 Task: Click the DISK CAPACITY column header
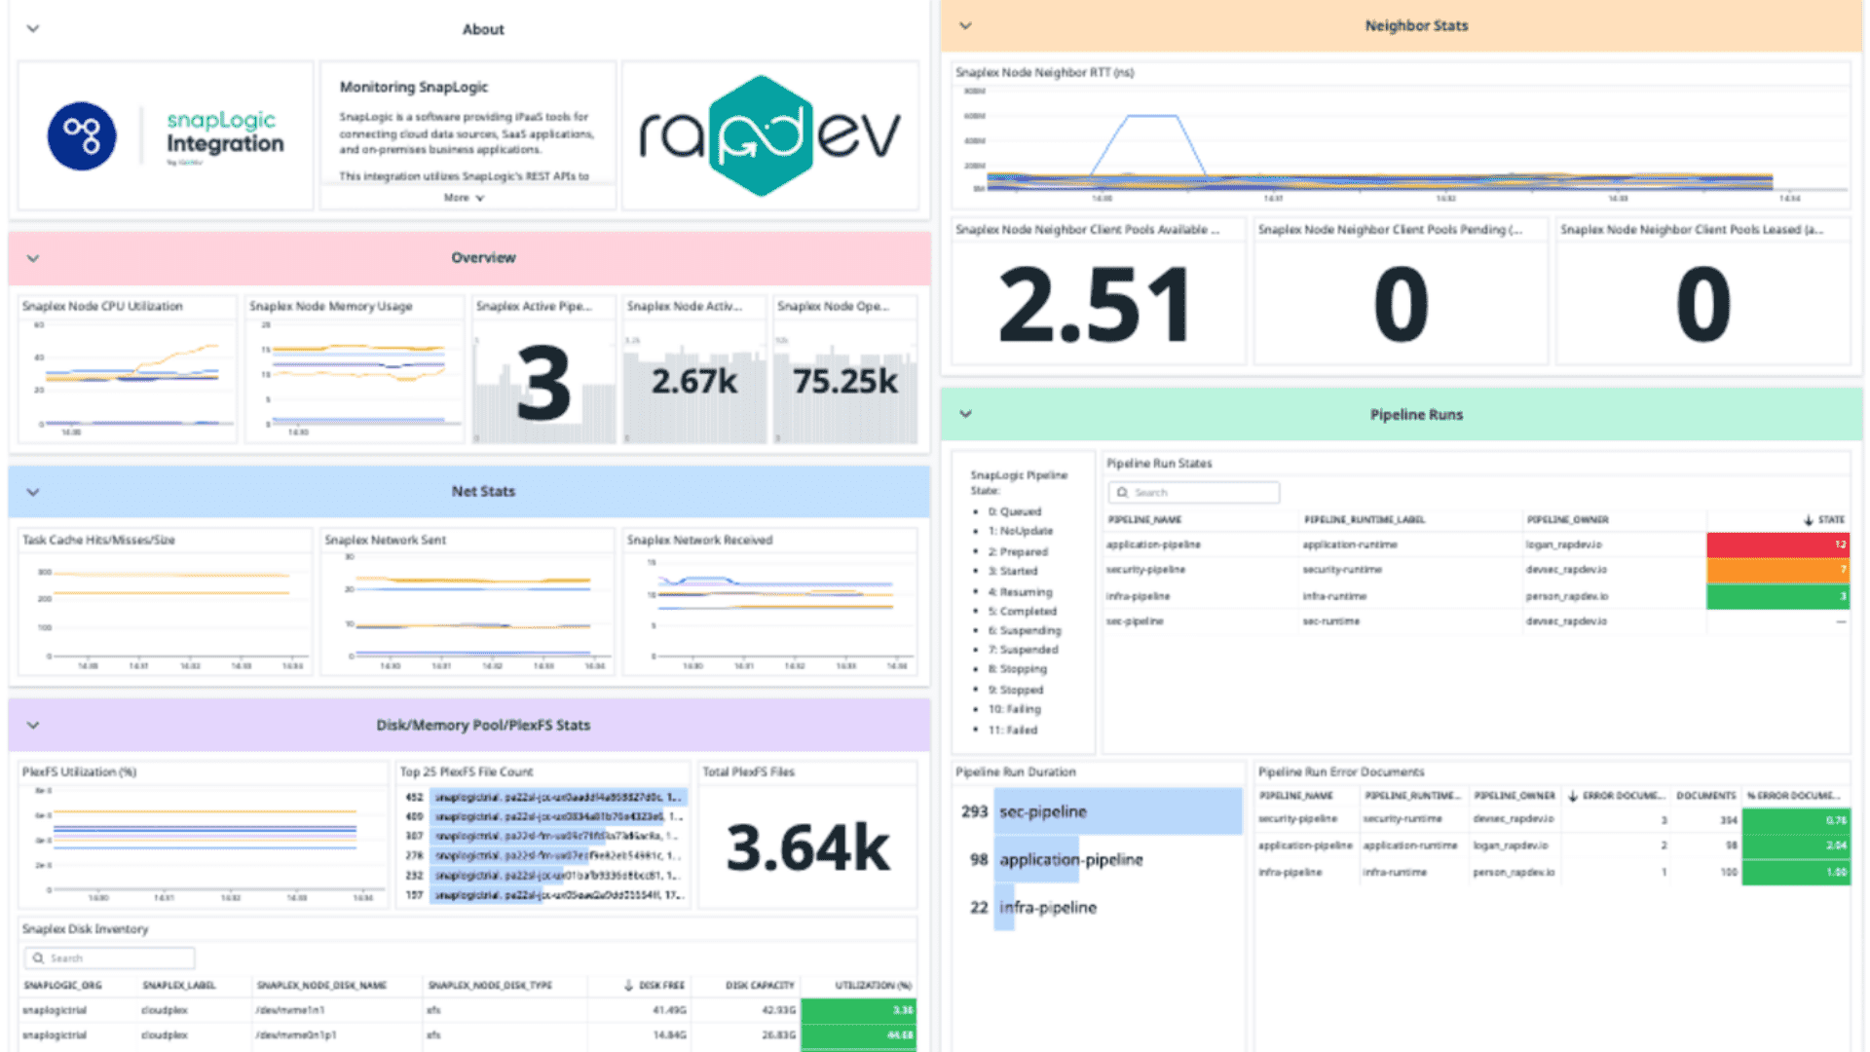[760, 986]
